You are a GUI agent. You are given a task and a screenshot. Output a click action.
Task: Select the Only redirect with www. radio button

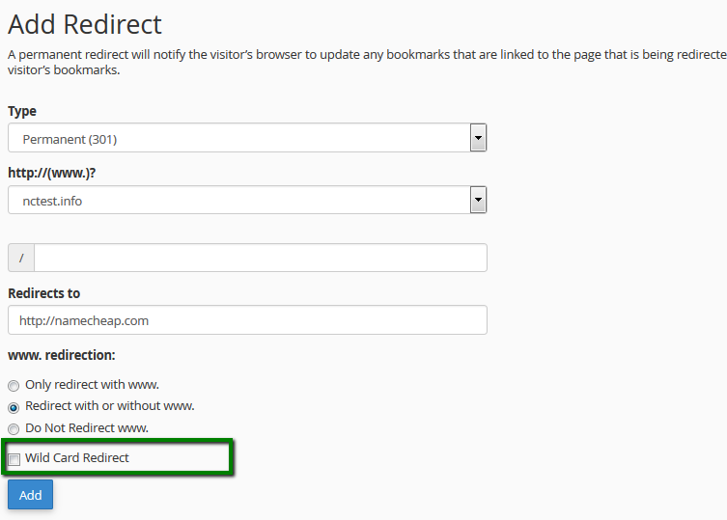14,386
